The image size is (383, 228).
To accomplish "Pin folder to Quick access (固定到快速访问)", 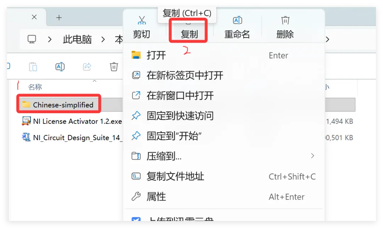I will [x=223, y=115].
